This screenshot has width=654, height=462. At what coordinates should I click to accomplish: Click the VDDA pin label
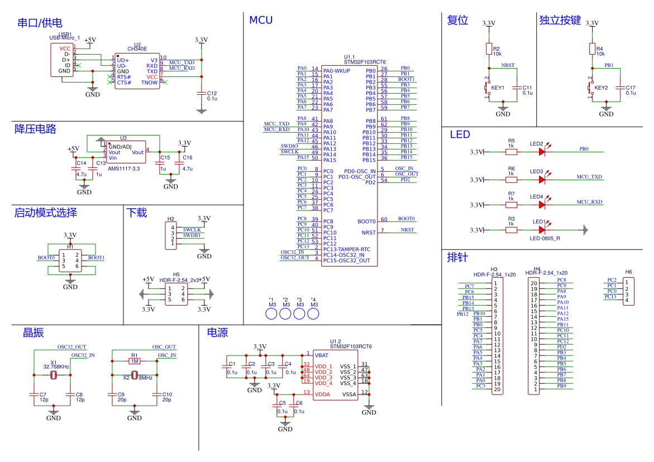[x=322, y=394]
